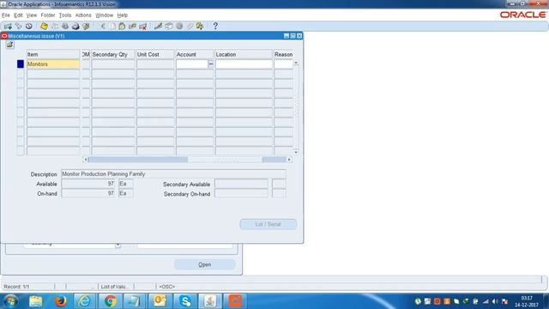The width and height of the screenshot is (549, 309).
Task: Click the Secondary Available field
Action: pos(241,184)
